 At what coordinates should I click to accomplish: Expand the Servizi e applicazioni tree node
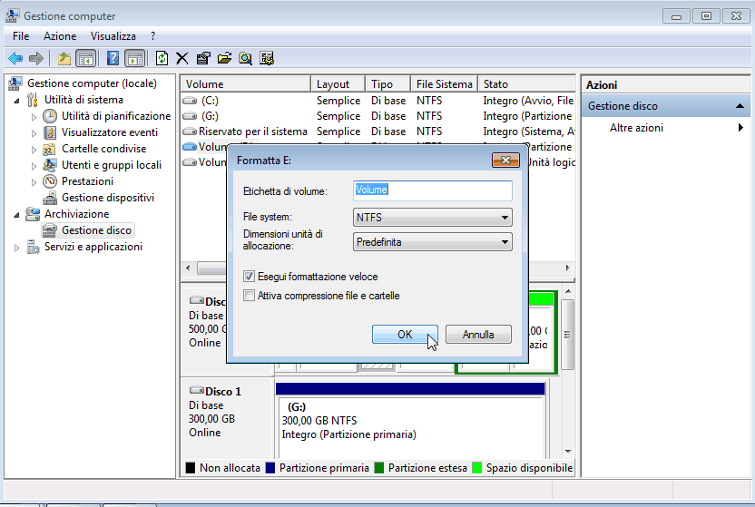coord(19,248)
